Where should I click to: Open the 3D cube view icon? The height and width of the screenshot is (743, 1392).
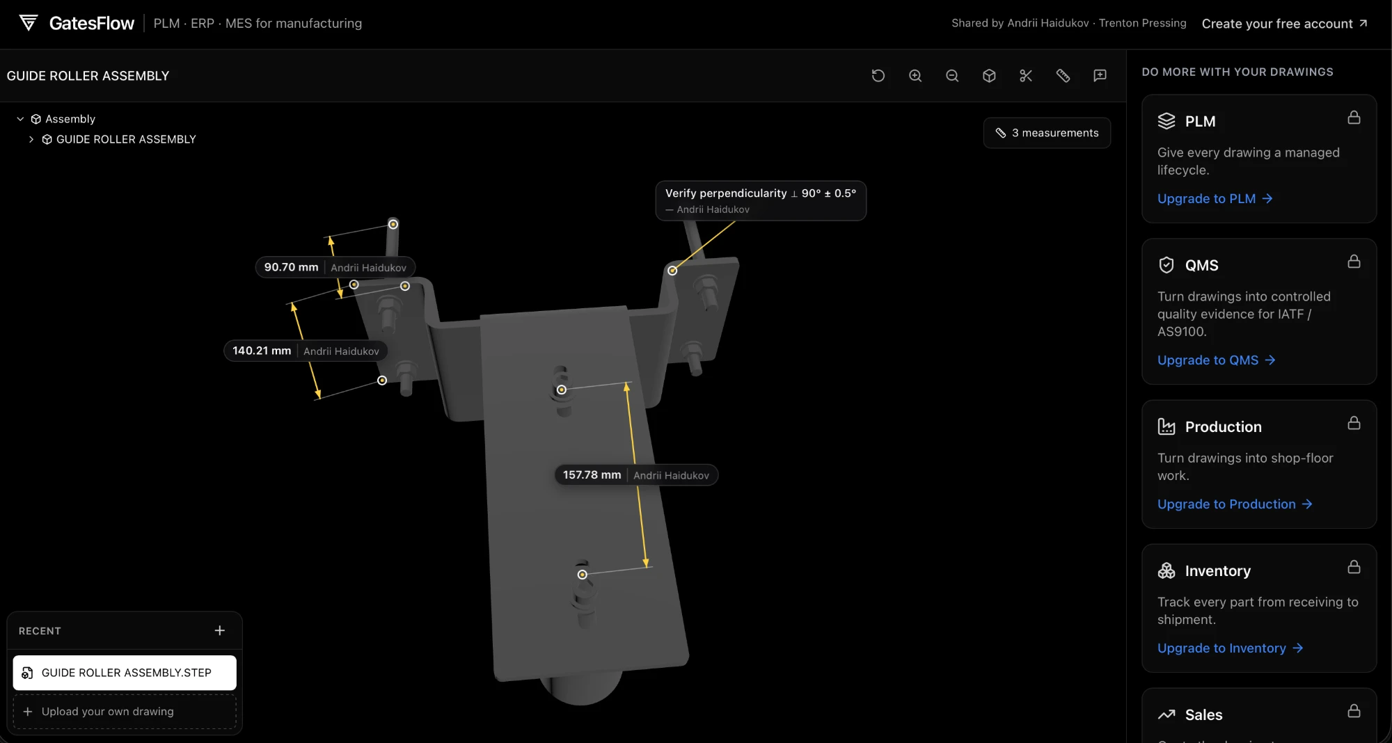point(989,76)
